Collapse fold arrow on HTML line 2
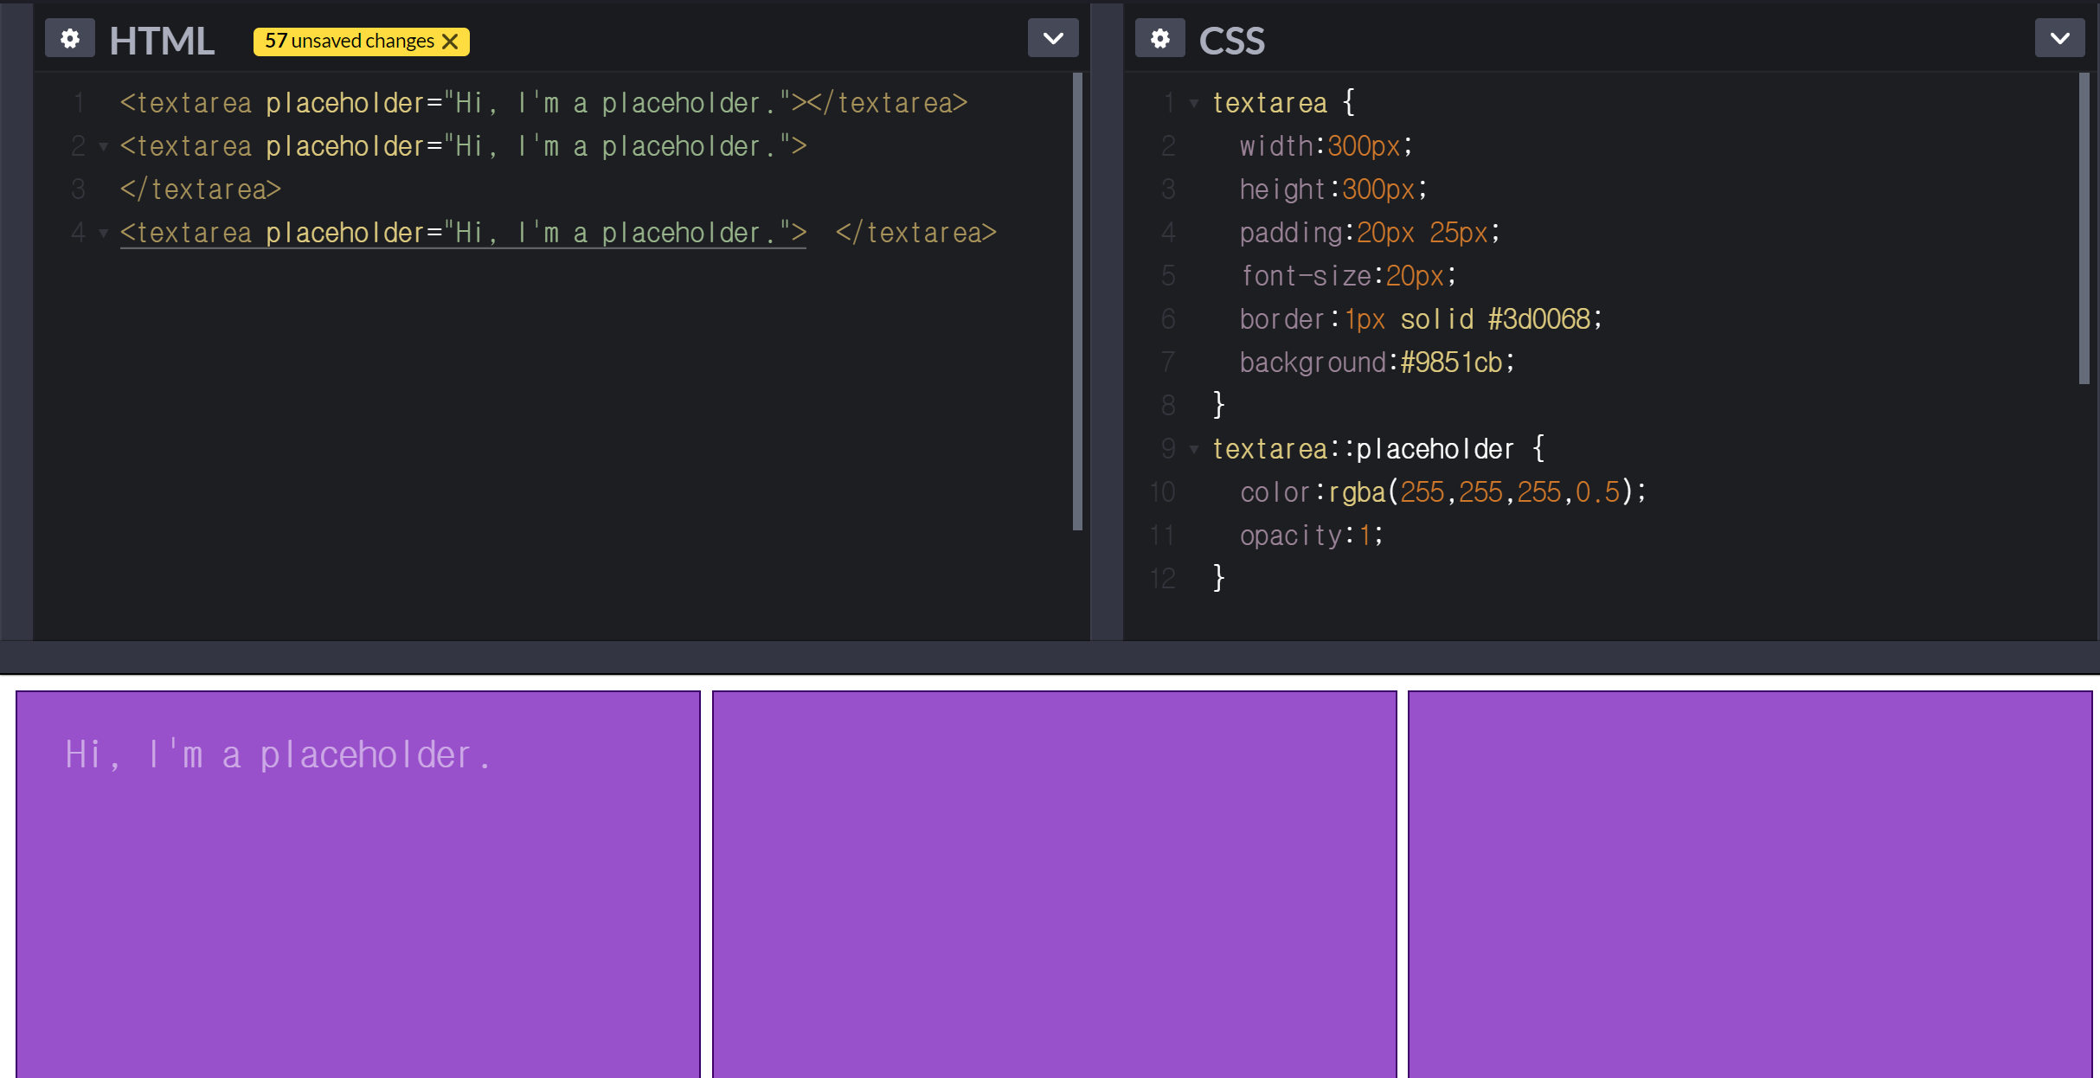 [104, 147]
